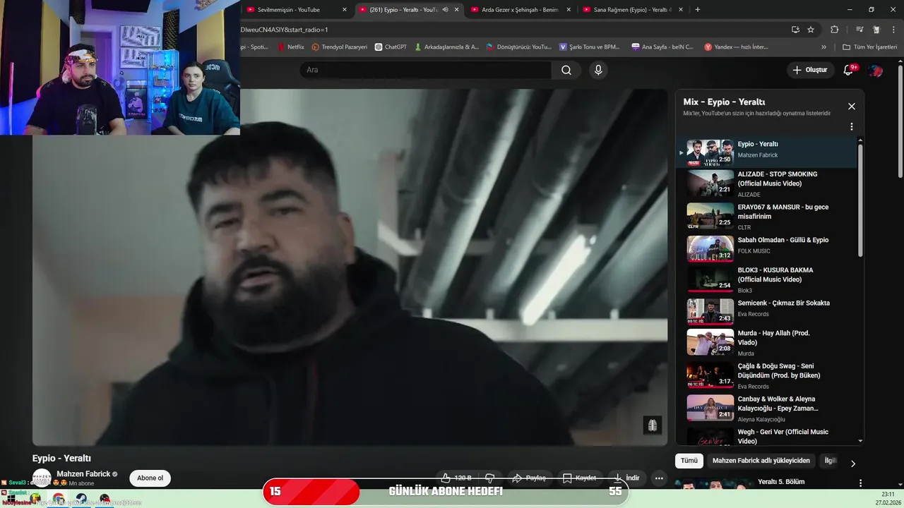Viewport: 904px width, 508px height.
Task: Click the Oluştur create button
Action: click(809, 70)
